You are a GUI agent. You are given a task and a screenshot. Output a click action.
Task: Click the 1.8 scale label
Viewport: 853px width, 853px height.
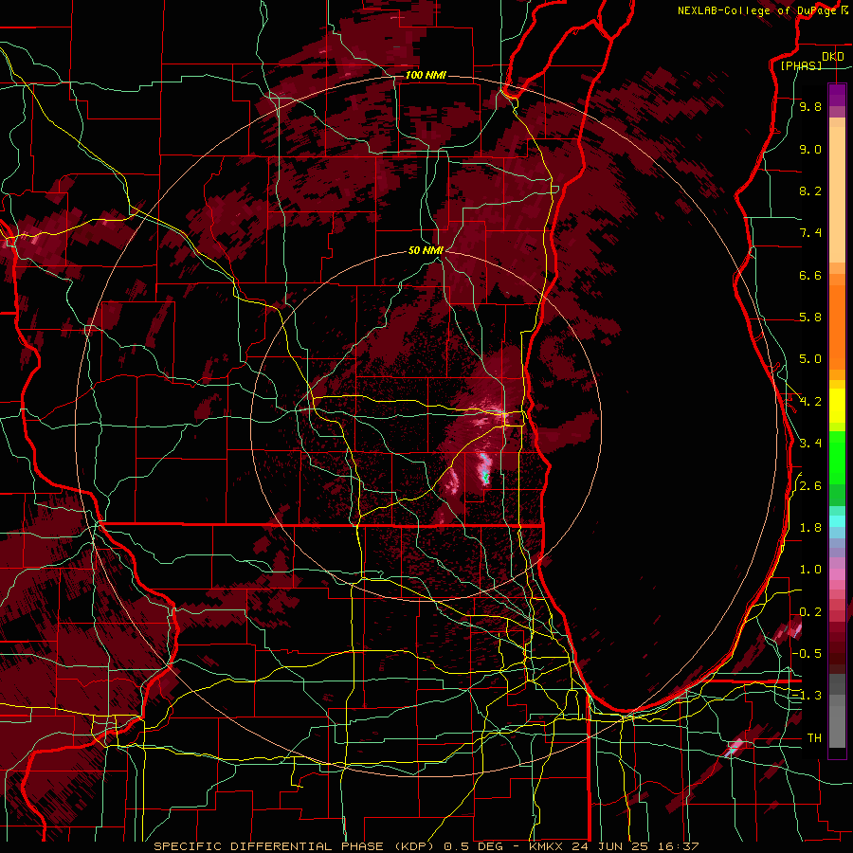click(810, 528)
